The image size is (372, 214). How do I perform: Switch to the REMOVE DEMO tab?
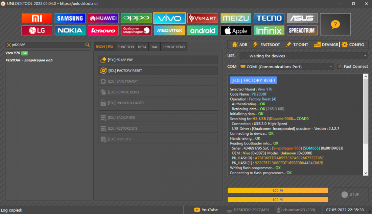click(x=174, y=47)
